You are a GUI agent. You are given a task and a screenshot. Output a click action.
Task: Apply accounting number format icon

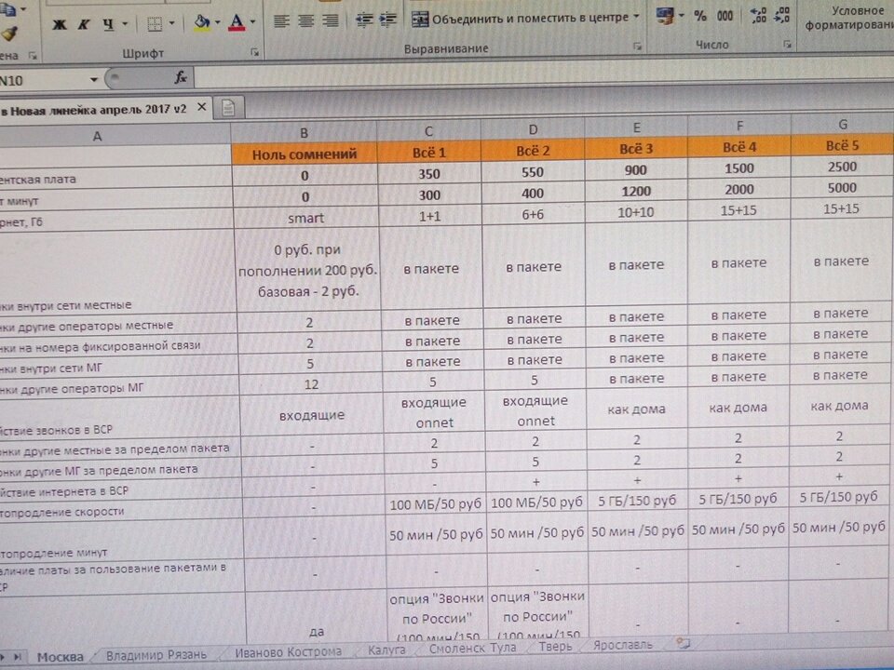point(665,16)
